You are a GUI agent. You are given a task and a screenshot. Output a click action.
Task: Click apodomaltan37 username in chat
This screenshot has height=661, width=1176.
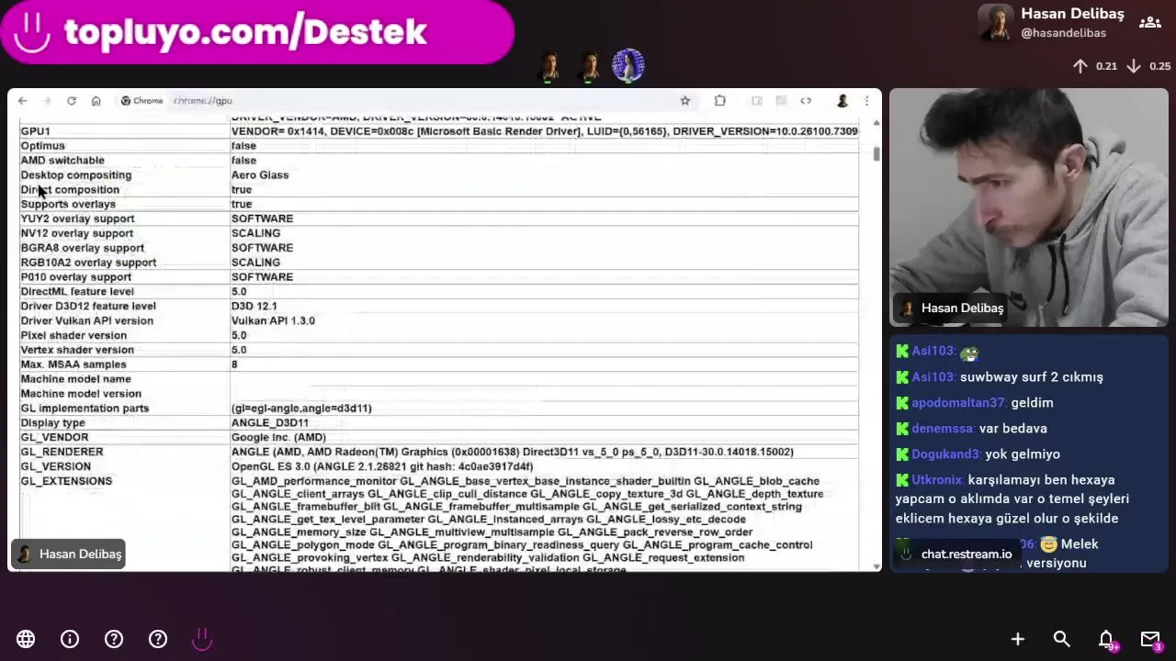[958, 403]
